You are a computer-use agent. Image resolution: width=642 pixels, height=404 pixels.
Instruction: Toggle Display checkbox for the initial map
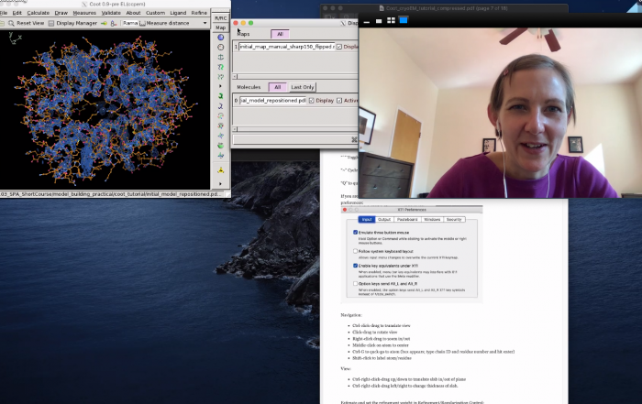pyautogui.click(x=339, y=47)
